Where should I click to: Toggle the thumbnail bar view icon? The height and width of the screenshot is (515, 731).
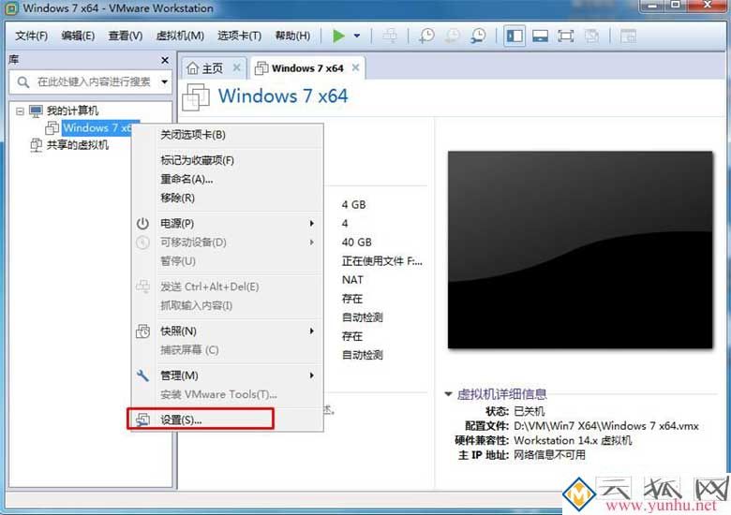click(540, 36)
